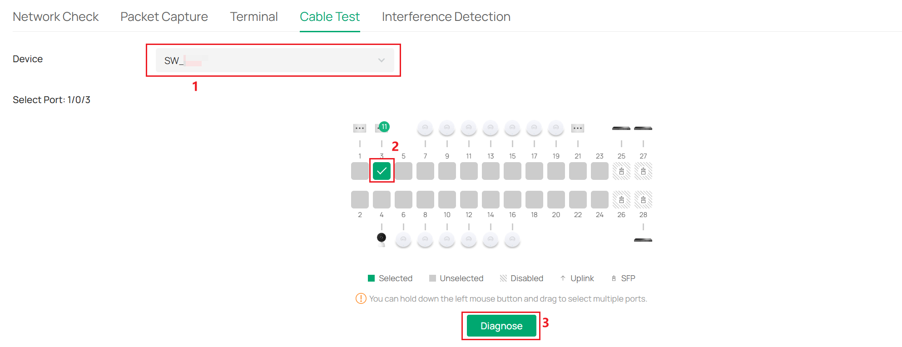Viewport: 902px width, 347px height.
Task: Click the switch device icon above port 27
Action: click(643, 128)
